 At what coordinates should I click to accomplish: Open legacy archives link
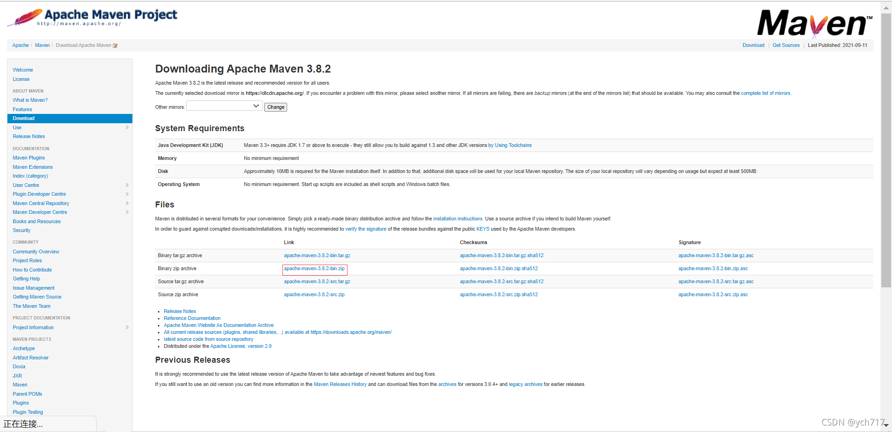[x=525, y=384]
